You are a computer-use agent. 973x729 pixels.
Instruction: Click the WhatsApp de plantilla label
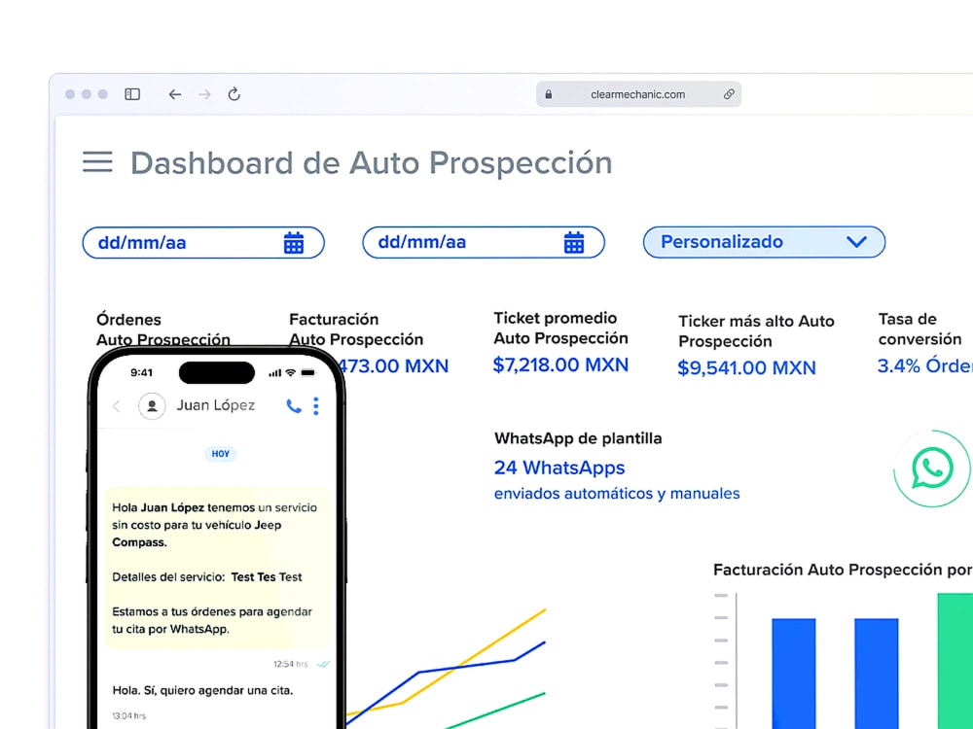578,438
